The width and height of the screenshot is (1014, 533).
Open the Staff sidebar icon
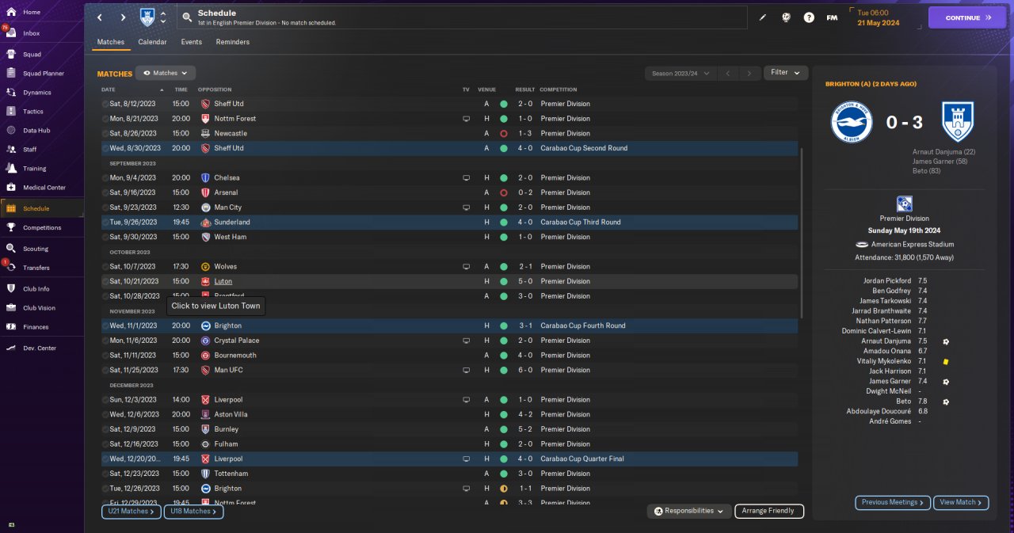point(11,149)
